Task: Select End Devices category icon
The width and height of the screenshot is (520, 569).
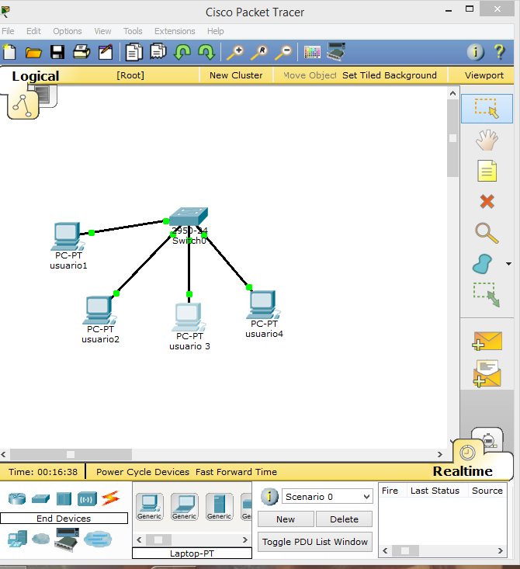Action: click(x=17, y=540)
